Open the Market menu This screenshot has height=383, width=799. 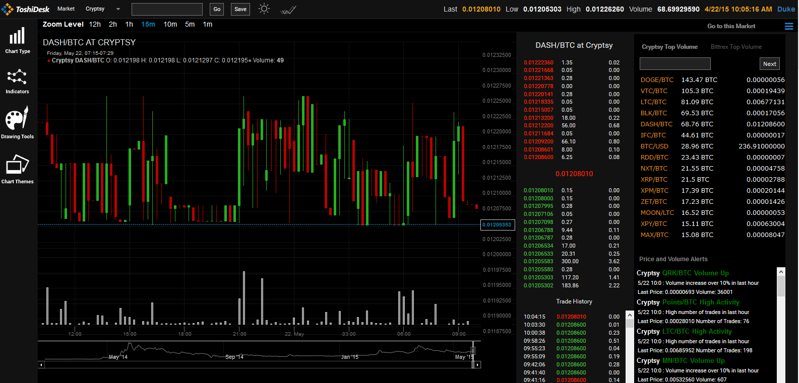[66, 9]
